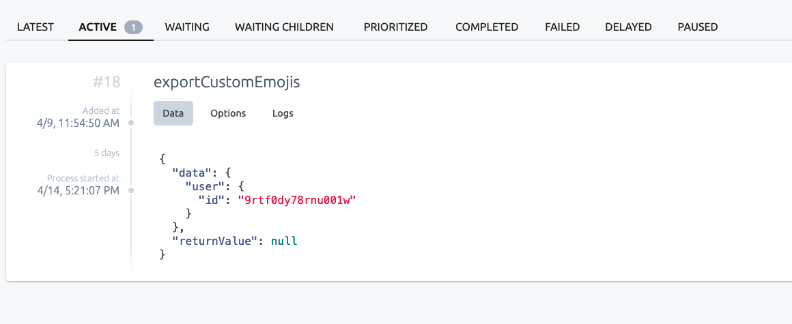Click the timeline dot beside Added at
Image resolution: width=792 pixels, height=324 pixels.
[x=131, y=123]
